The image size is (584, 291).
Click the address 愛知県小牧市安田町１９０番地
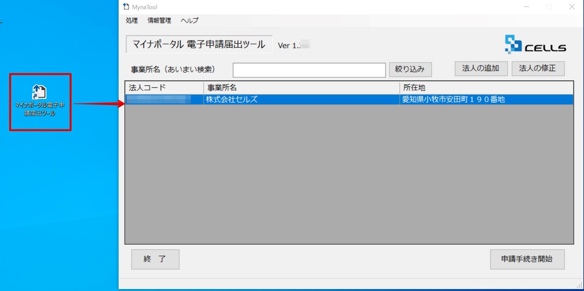coord(454,100)
